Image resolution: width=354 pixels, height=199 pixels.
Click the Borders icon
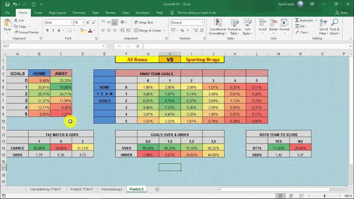pyautogui.click(x=70, y=30)
